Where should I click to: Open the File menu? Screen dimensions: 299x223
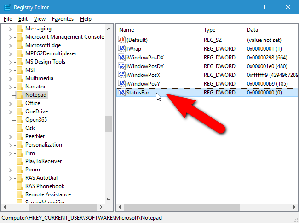click(x=8, y=19)
